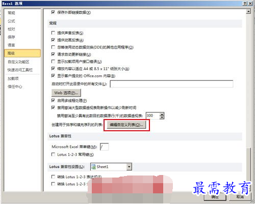Click the scrollbar up arrow
Screen dimensions: 255x204
pyautogui.click(x=248, y=12)
